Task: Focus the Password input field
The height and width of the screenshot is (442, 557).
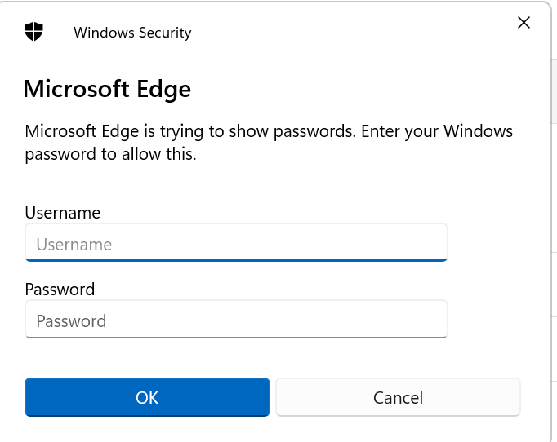Action: pyautogui.click(x=236, y=320)
